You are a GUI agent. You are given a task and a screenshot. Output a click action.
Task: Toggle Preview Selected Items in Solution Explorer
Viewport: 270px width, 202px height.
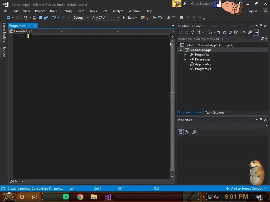point(256,32)
